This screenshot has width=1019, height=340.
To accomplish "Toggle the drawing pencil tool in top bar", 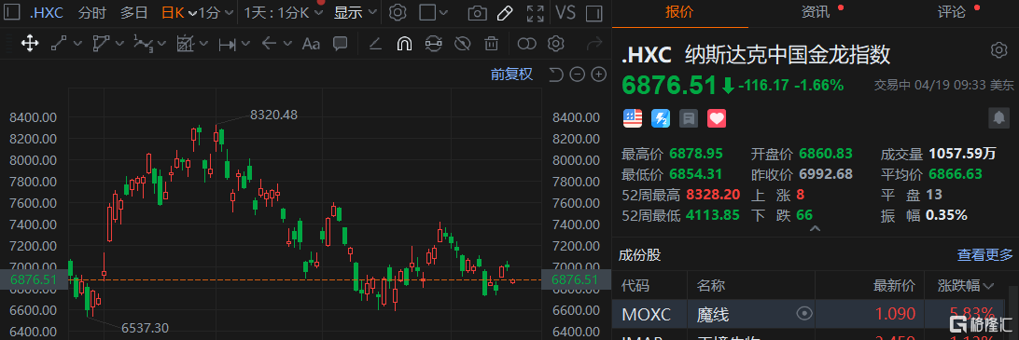I will coord(505,12).
